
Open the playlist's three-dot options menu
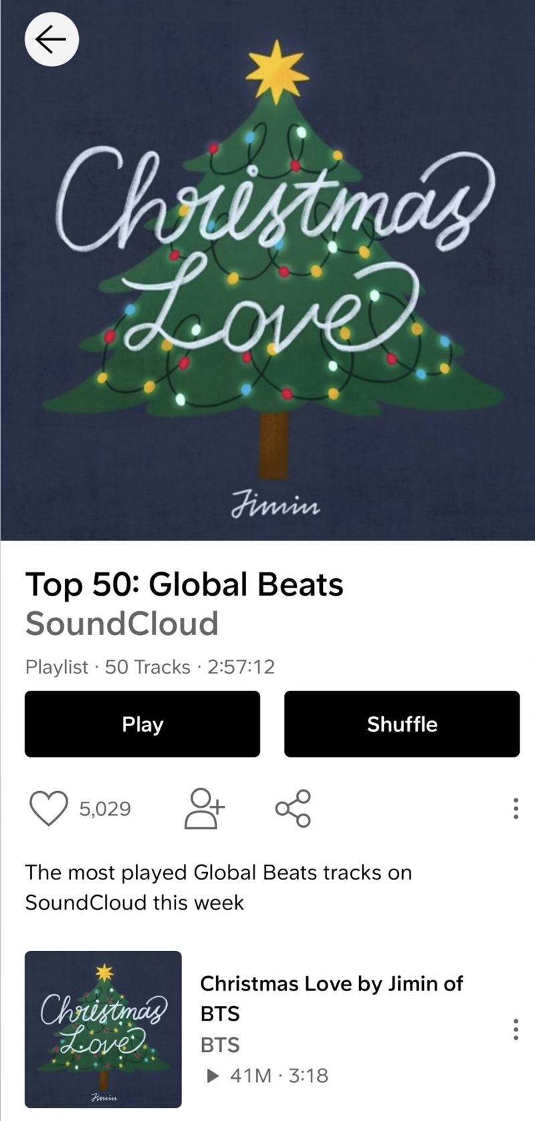pyautogui.click(x=515, y=808)
